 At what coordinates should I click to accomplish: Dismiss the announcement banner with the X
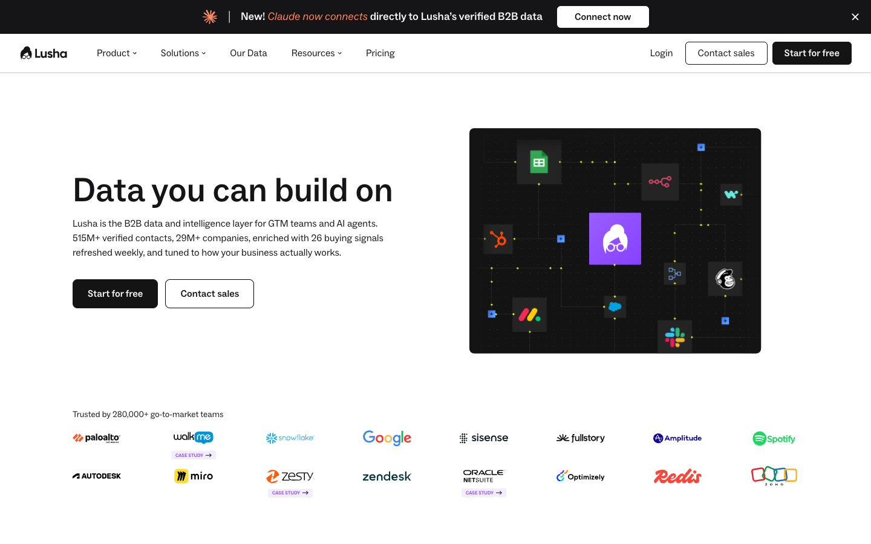tap(855, 17)
